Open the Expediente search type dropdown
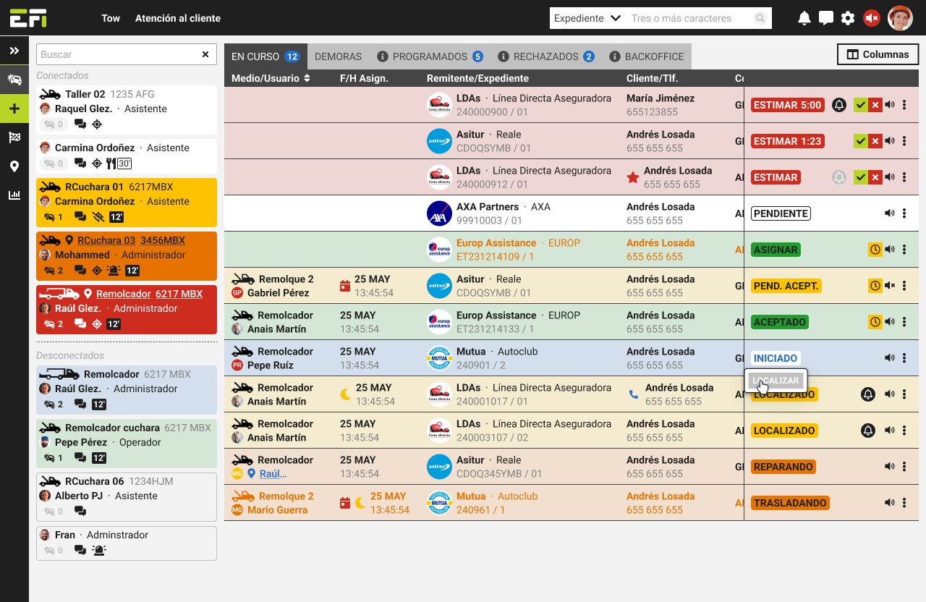This screenshot has width=926, height=602. 587,18
